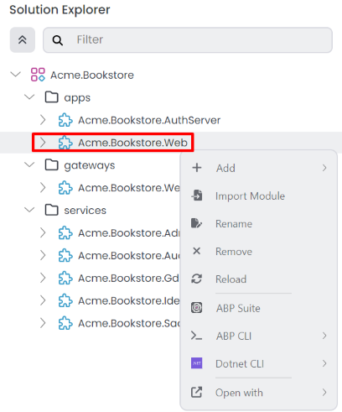This screenshot has height=412, width=342.
Task: Collapse the gateways folder
Action: coord(29,164)
